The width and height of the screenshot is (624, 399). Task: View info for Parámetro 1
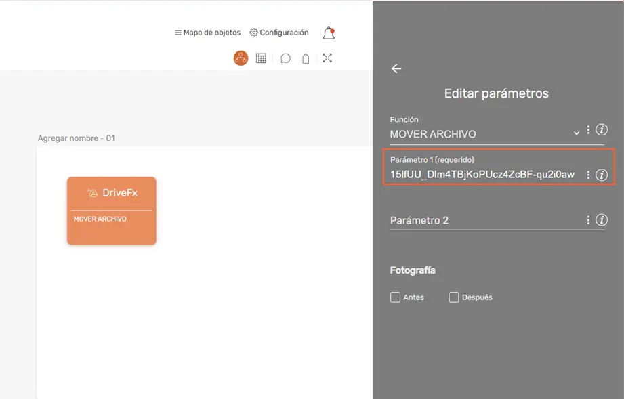pyautogui.click(x=602, y=174)
